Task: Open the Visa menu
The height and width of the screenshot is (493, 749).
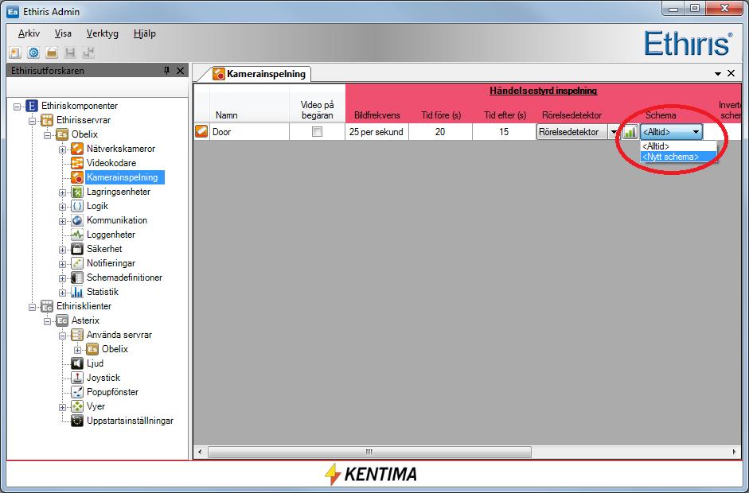Action: tap(63, 33)
